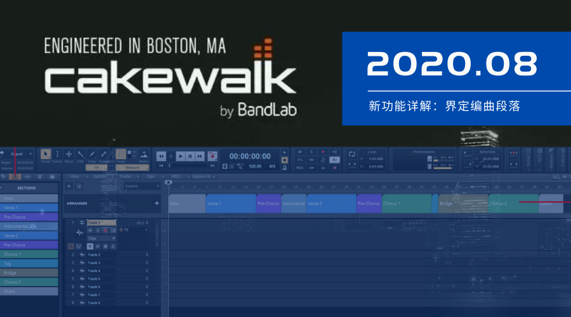Jump to project start (RTZ) button

pyautogui.click(x=161, y=166)
